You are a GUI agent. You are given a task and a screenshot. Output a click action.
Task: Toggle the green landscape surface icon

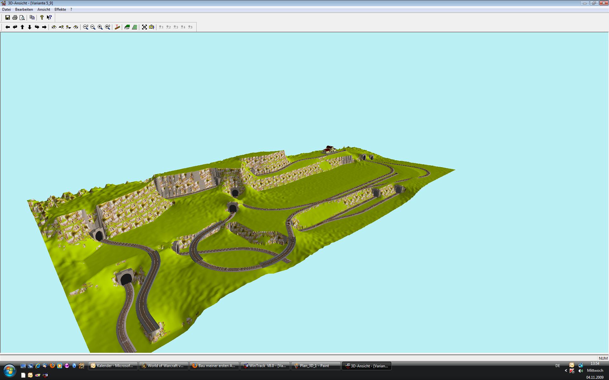pyautogui.click(x=127, y=27)
